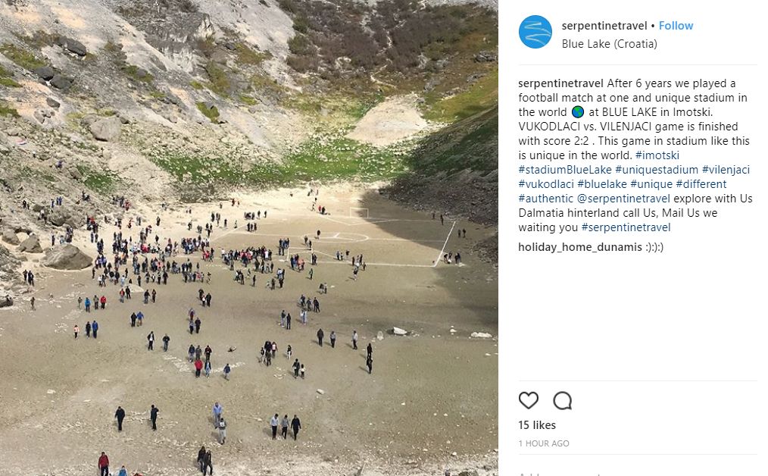Screen dimensions: 768x476
Task: Open the #vukodlaci hashtag
Action: [x=546, y=184]
